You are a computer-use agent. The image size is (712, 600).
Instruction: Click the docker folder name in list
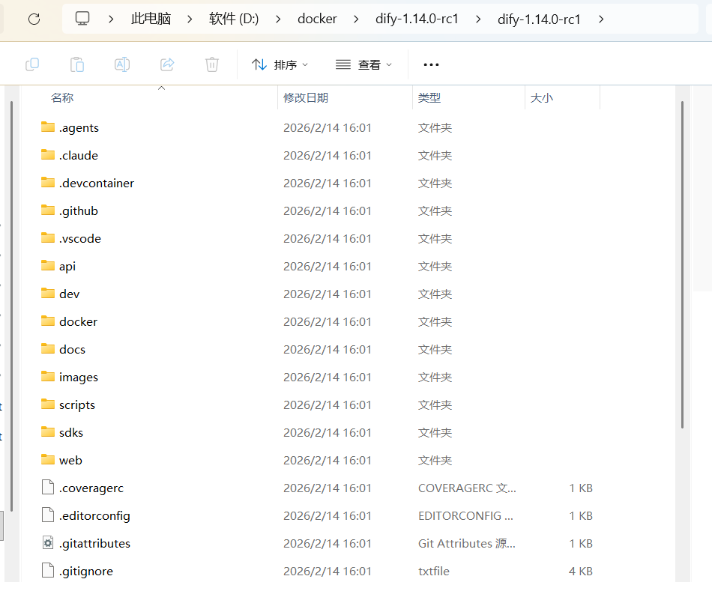coord(78,322)
